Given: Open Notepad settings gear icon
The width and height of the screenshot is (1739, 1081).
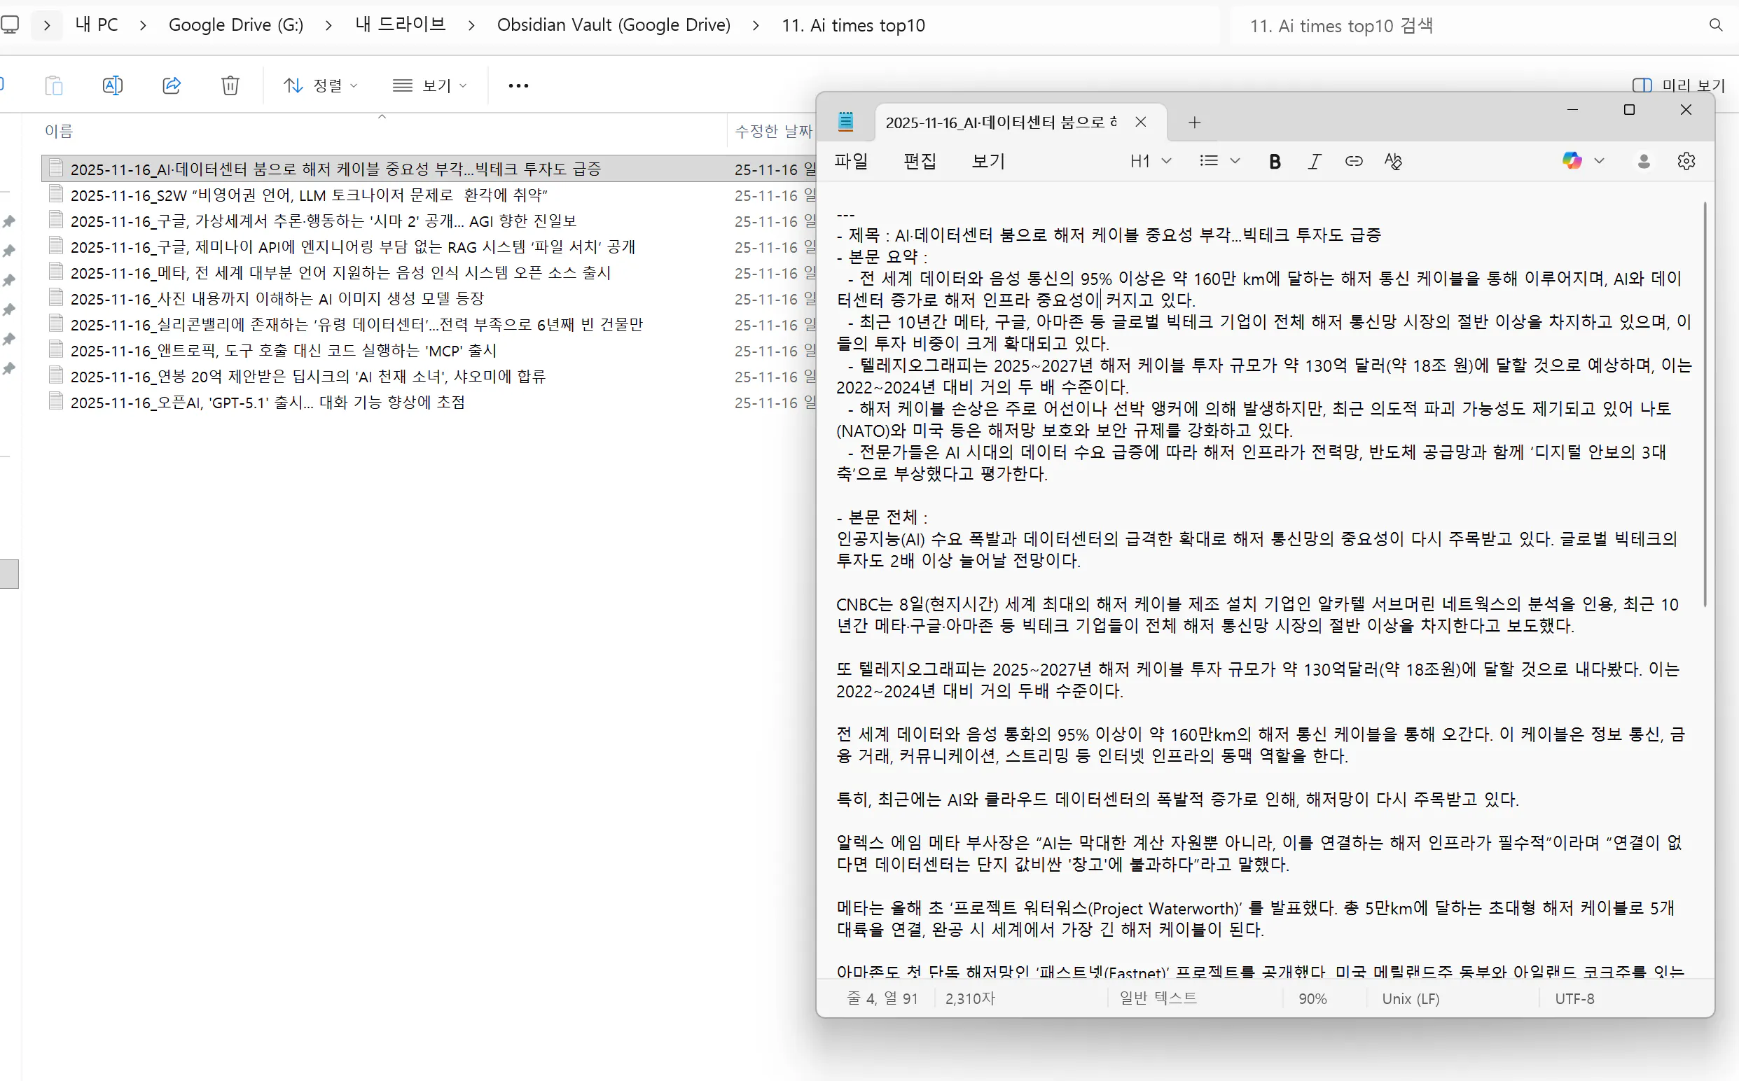Looking at the screenshot, I should point(1686,162).
